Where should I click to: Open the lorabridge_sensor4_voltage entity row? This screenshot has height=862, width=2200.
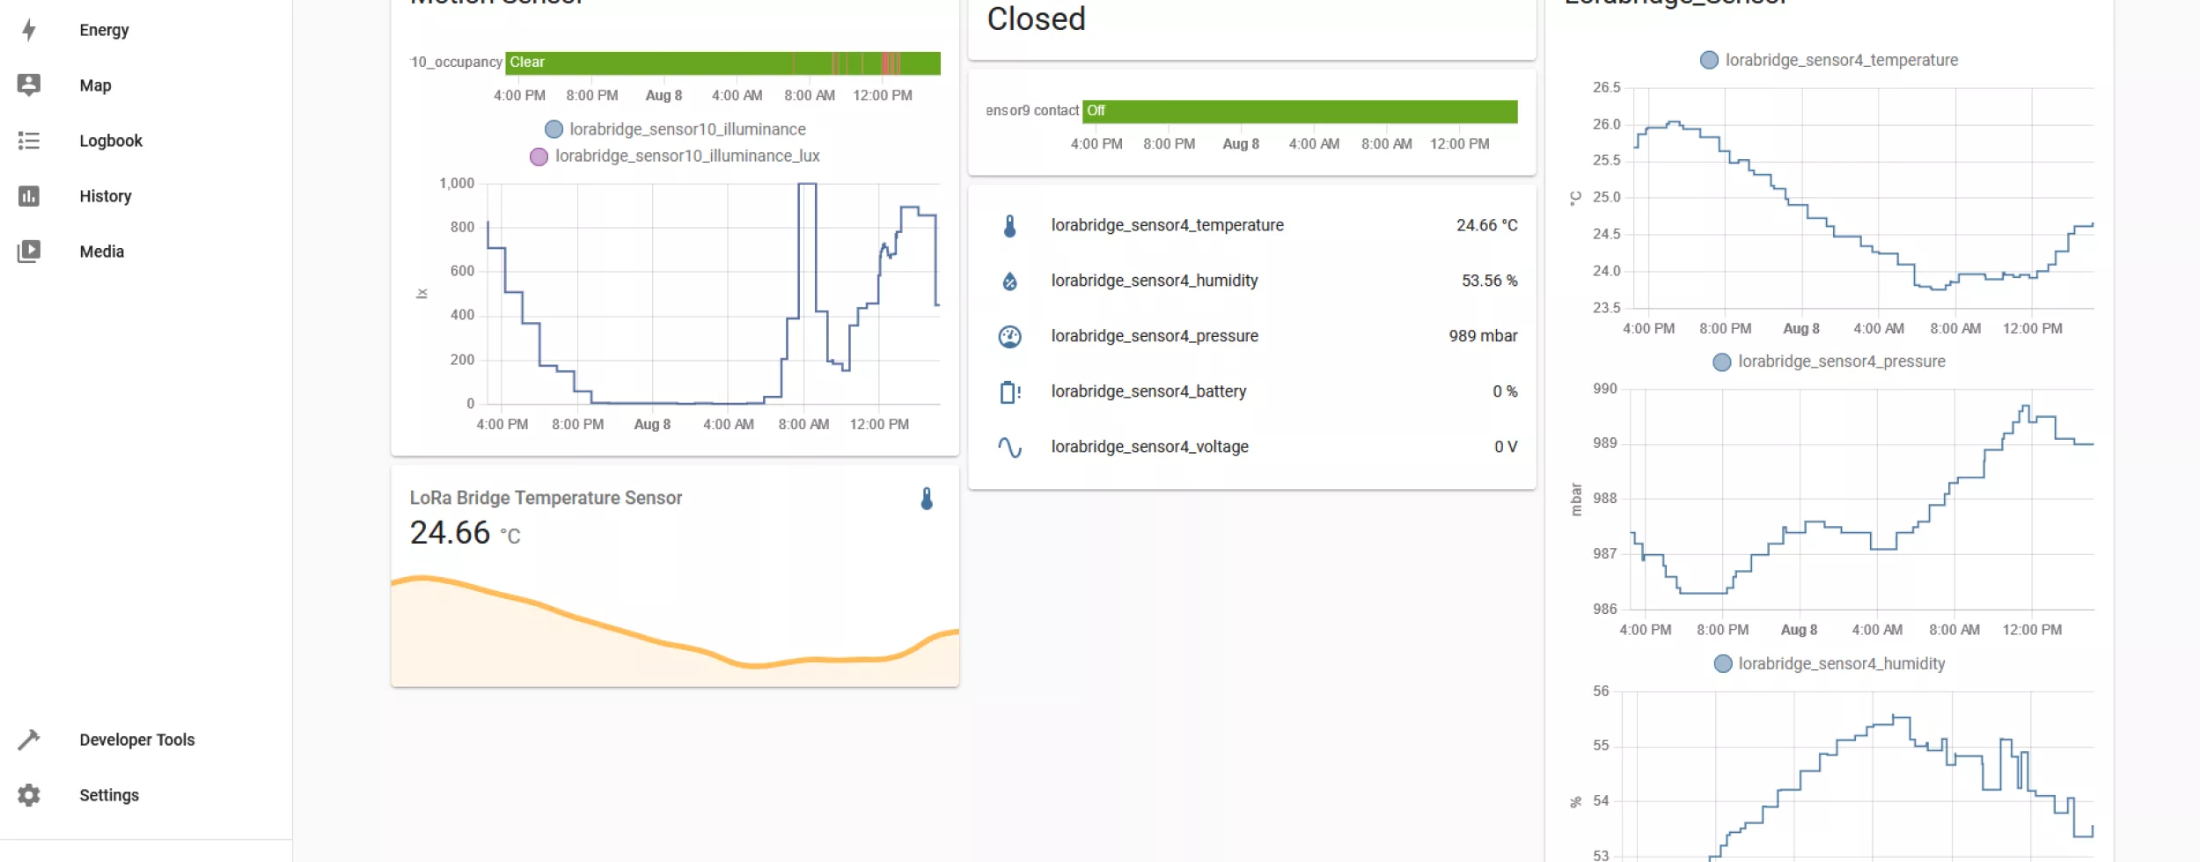coord(1150,447)
